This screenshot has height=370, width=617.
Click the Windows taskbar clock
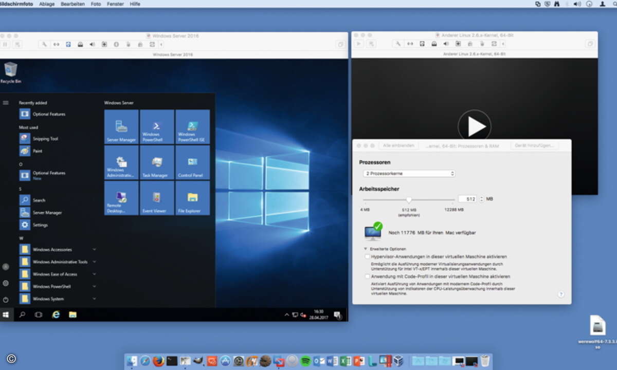coord(318,314)
